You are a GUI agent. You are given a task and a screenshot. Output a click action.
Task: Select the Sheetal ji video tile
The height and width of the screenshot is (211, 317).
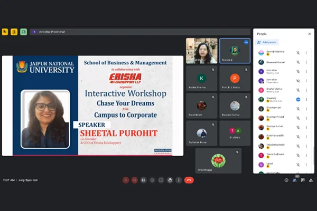[x=235, y=51]
